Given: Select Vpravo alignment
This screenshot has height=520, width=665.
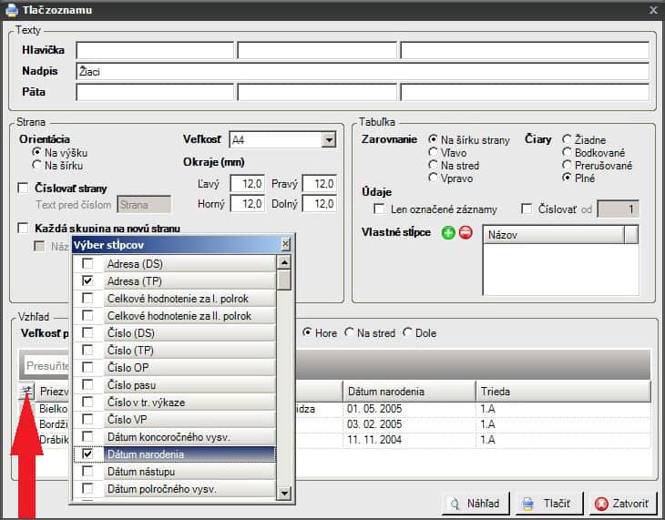Looking at the screenshot, I should 433,178.
